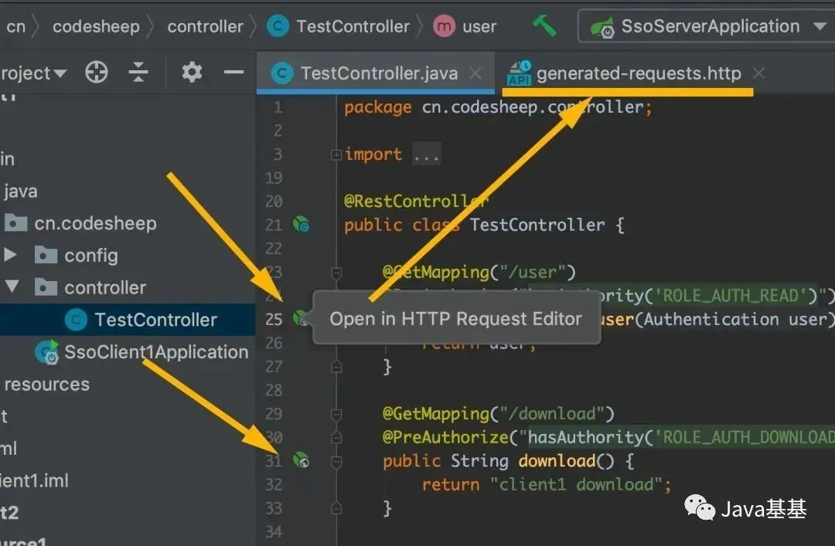The width and height of the screenshot is (835, 546).
Task: Click the codesheep breadcrumb
Action: (x=96, y=26)
